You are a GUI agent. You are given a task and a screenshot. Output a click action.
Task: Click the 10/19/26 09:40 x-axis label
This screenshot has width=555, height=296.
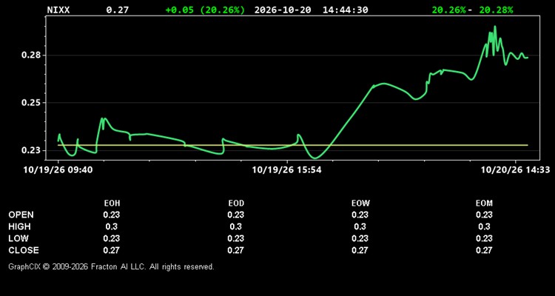click(58, 170)
